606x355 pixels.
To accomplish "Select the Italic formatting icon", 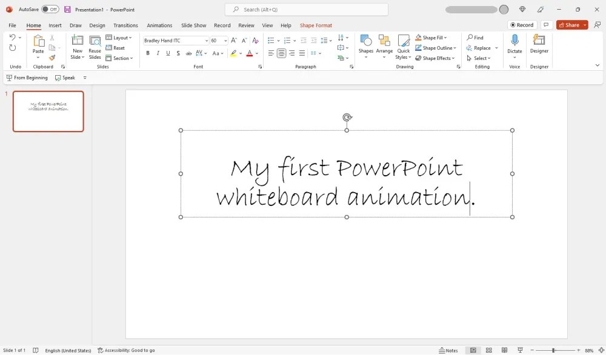I will click(157, 53).
